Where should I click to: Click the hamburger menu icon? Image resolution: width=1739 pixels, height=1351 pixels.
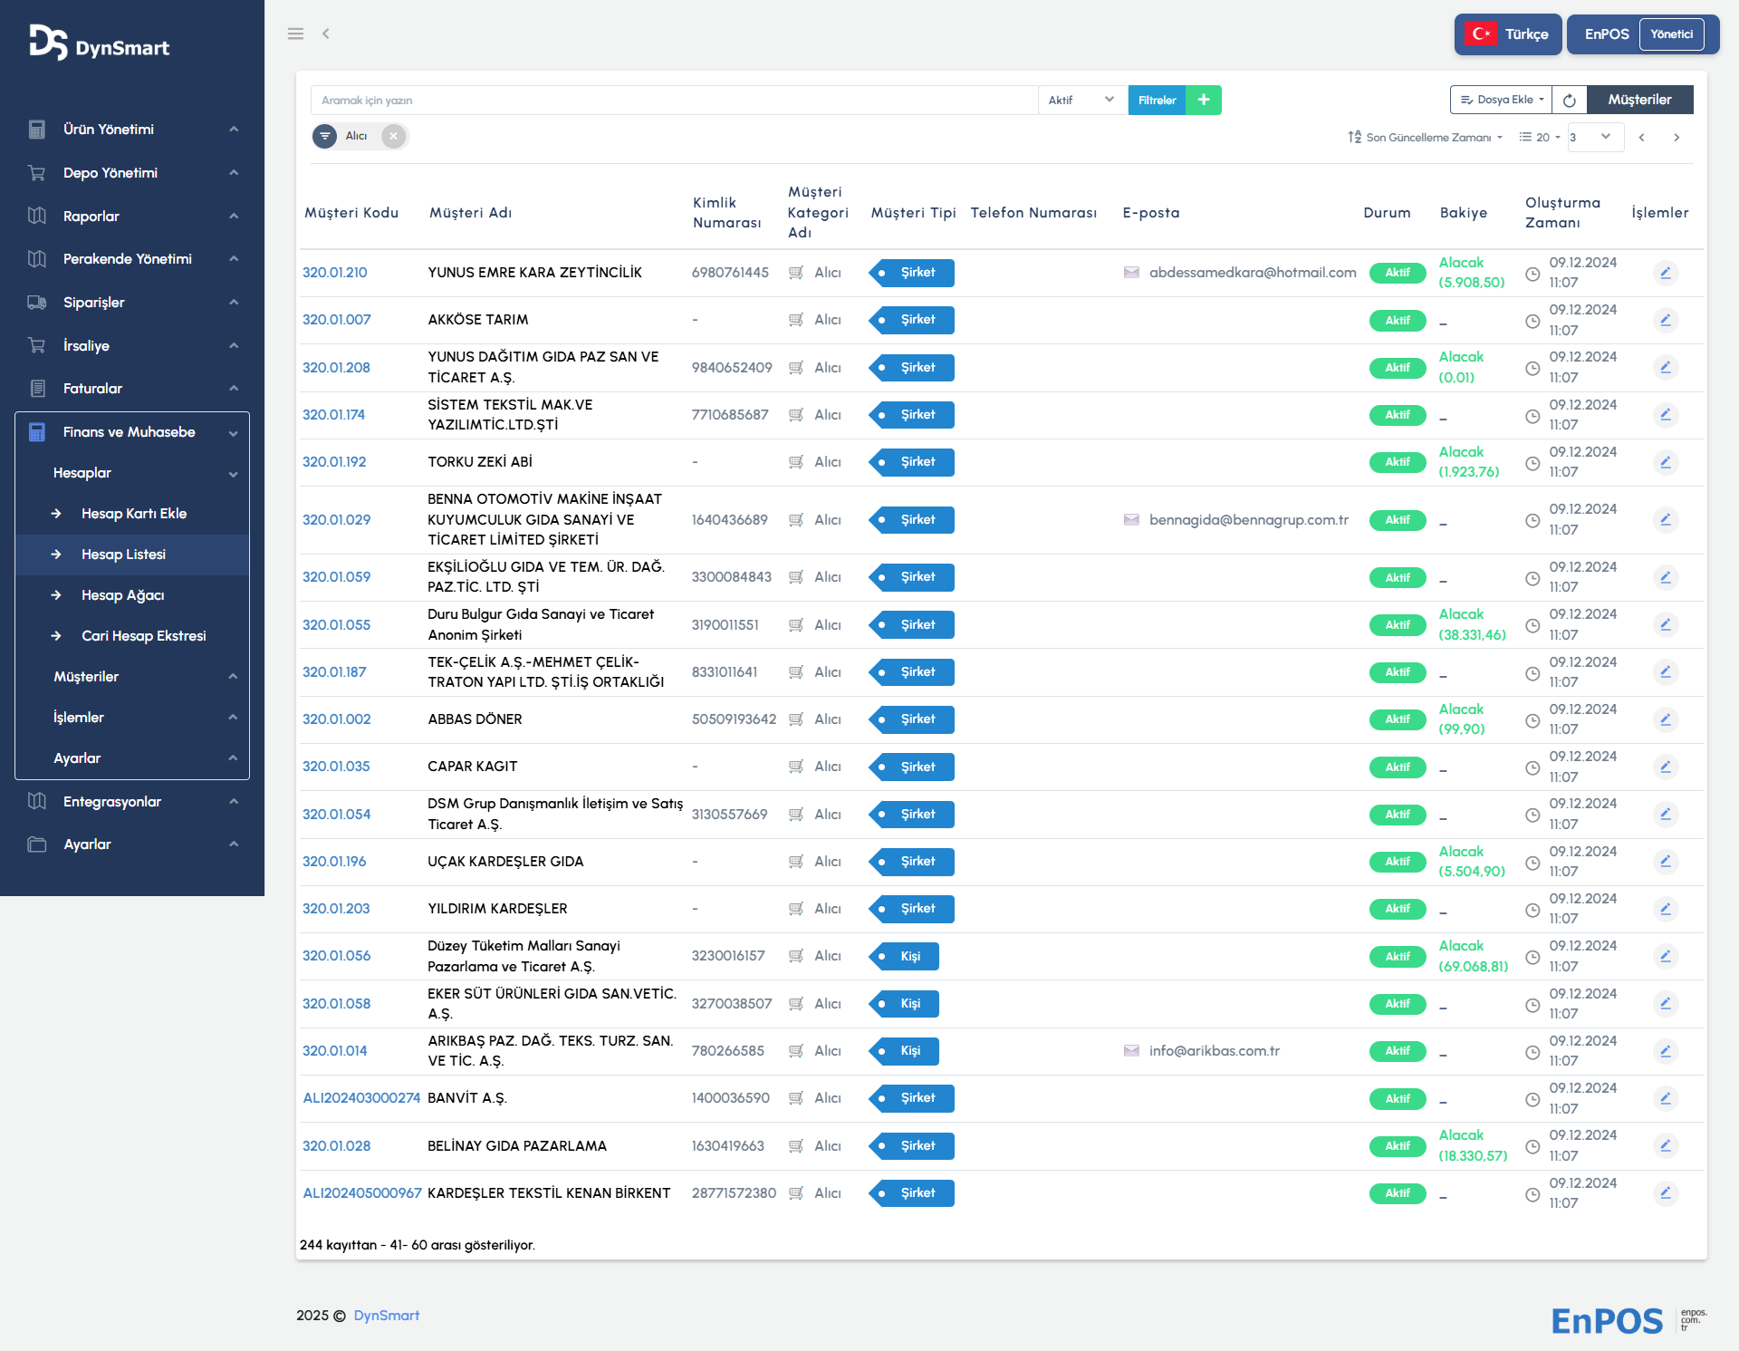pos(295,34)
